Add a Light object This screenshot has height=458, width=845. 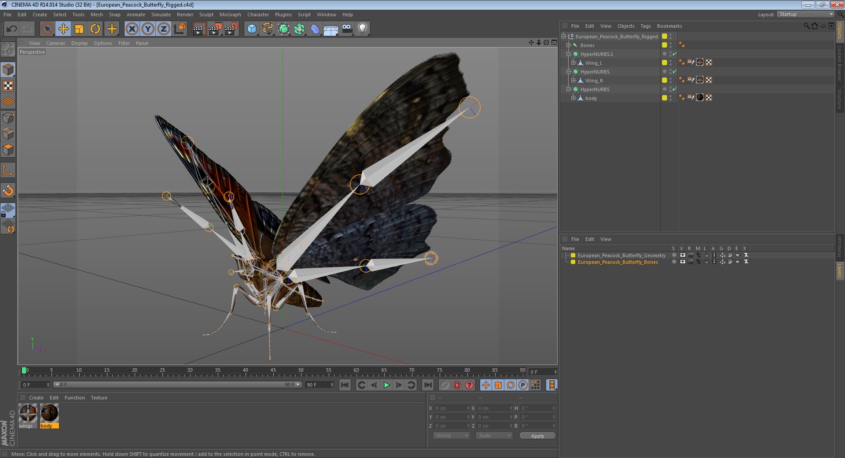pyautogui.click(x=363, y=29)
